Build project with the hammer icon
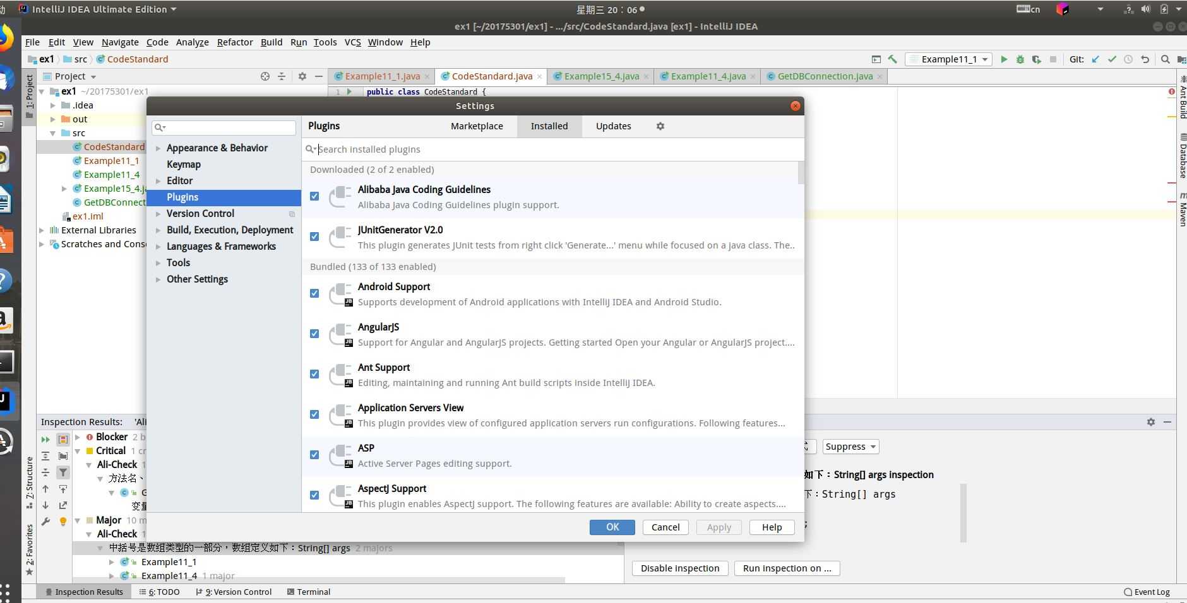This screenshot has height=603, width=1187. [892, 59]
